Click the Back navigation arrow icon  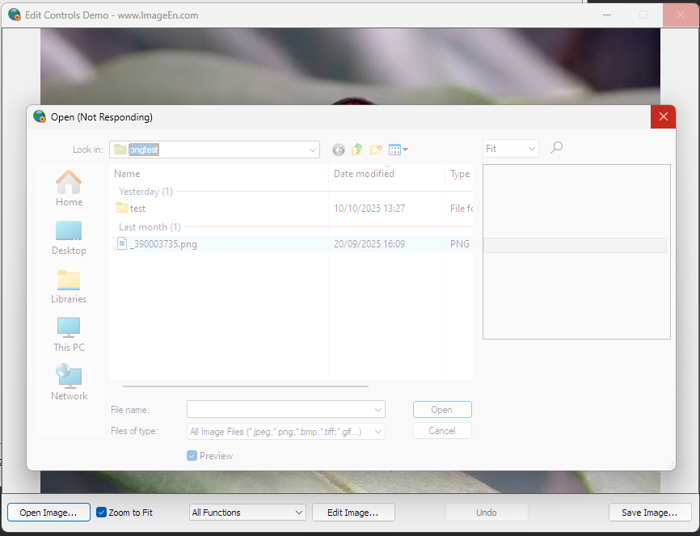[338, 150]
